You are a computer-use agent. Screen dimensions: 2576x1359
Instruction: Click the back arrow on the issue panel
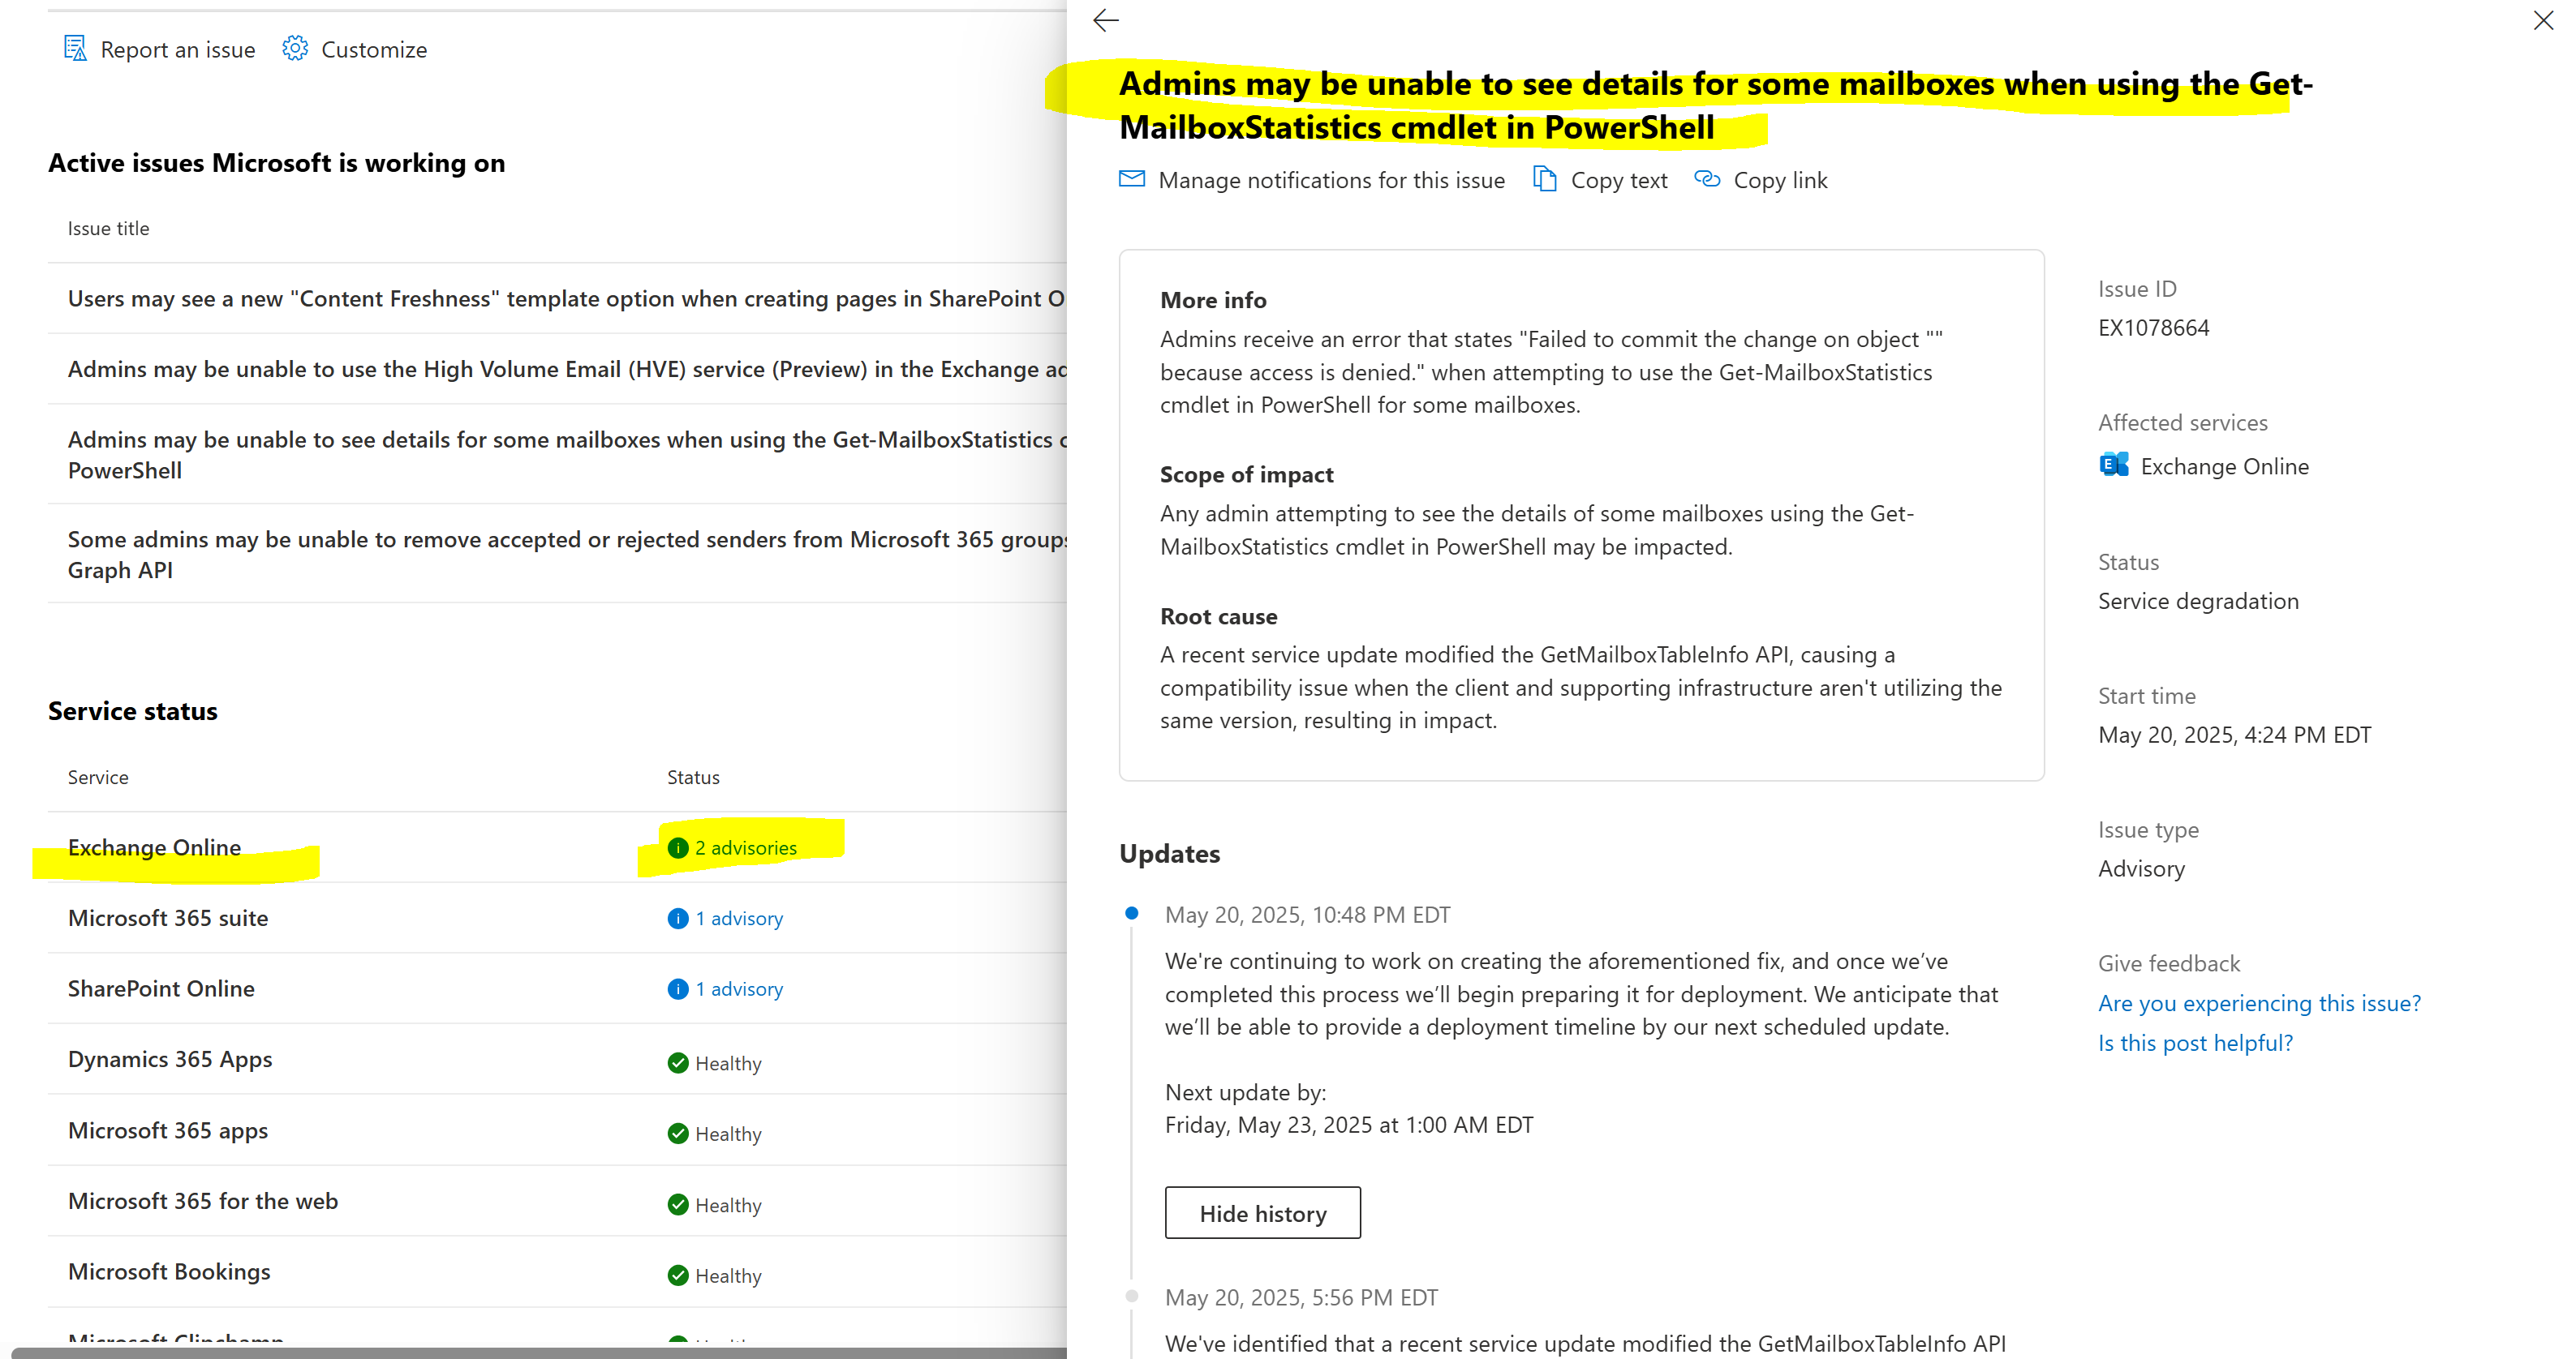click(1106, 20)
